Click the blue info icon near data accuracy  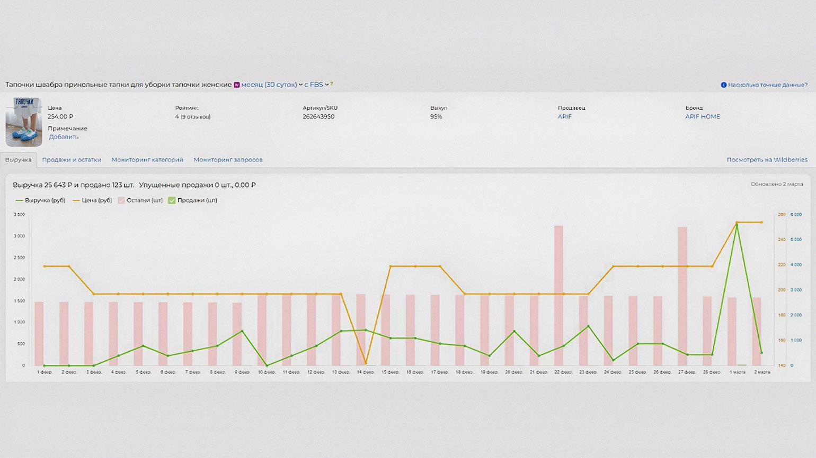click(x=723, y=85)
